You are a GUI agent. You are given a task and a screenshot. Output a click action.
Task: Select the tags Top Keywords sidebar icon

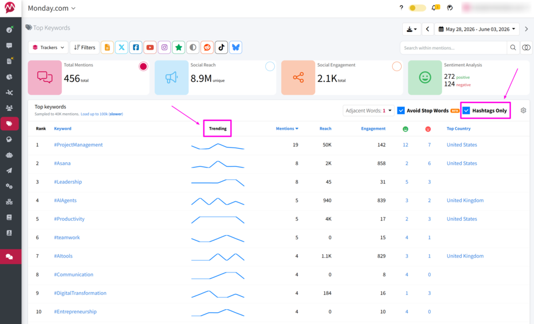(x=9, y=124)
